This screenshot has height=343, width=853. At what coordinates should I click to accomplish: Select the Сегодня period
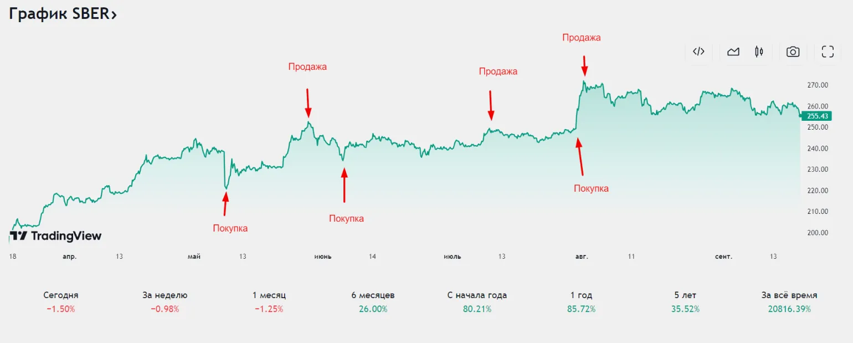(61, 301)
